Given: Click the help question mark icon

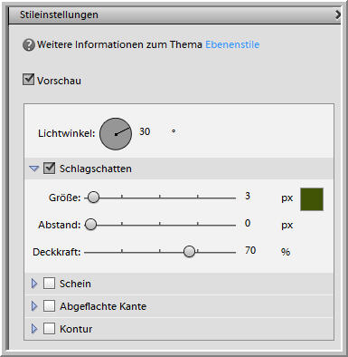Looking at the screenshot, I should pos(29,45).
